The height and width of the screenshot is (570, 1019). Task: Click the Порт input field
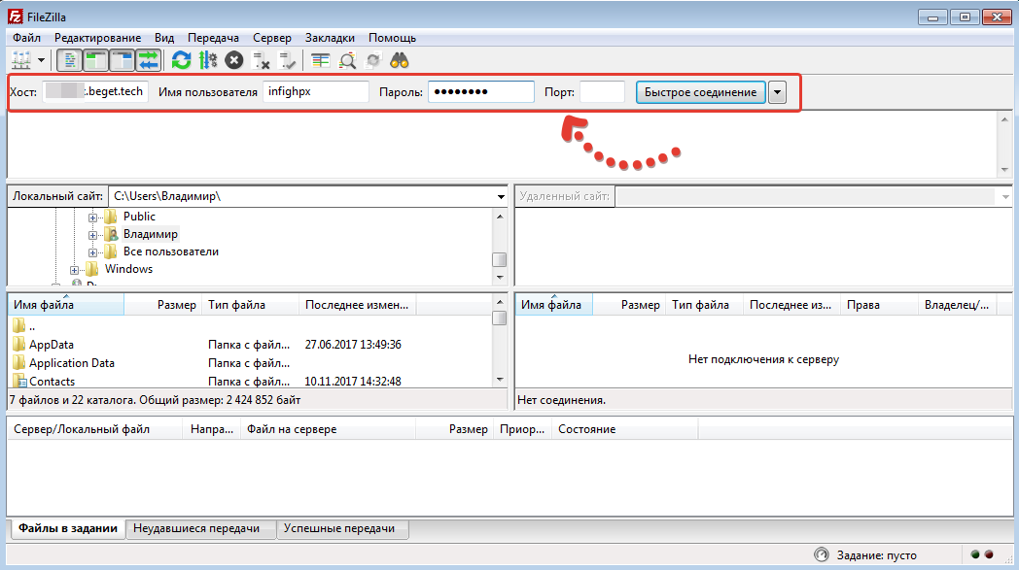pos(602,92)
